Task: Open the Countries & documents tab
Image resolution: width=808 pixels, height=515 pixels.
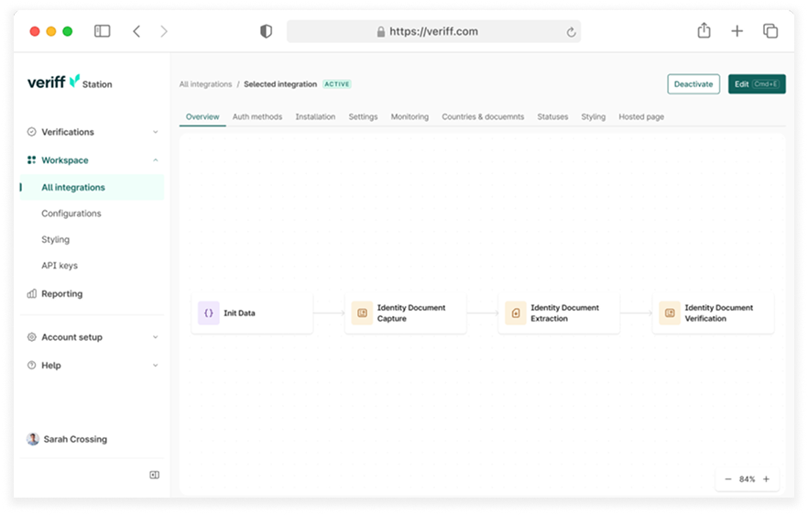Action: pos(483,116)
